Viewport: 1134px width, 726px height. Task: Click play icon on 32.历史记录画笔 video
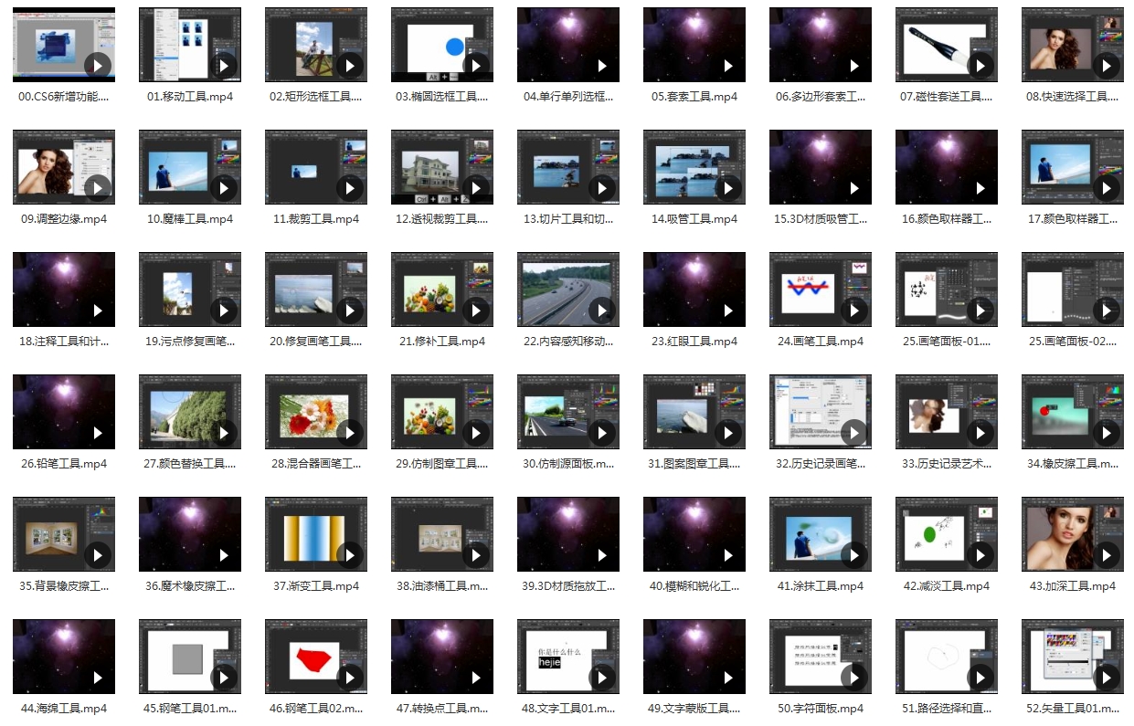pos(854,433)
